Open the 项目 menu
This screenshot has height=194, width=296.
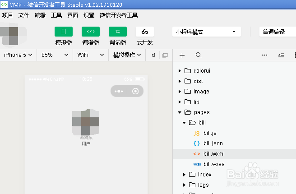pyautogui.click(x=7, y=15)
